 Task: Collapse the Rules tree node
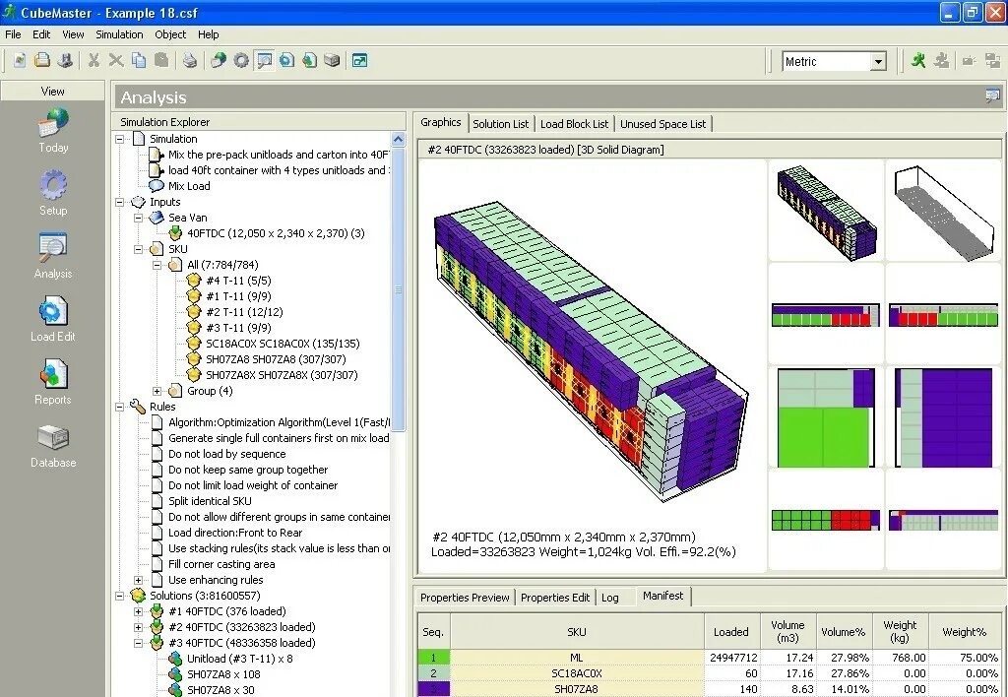119,407
